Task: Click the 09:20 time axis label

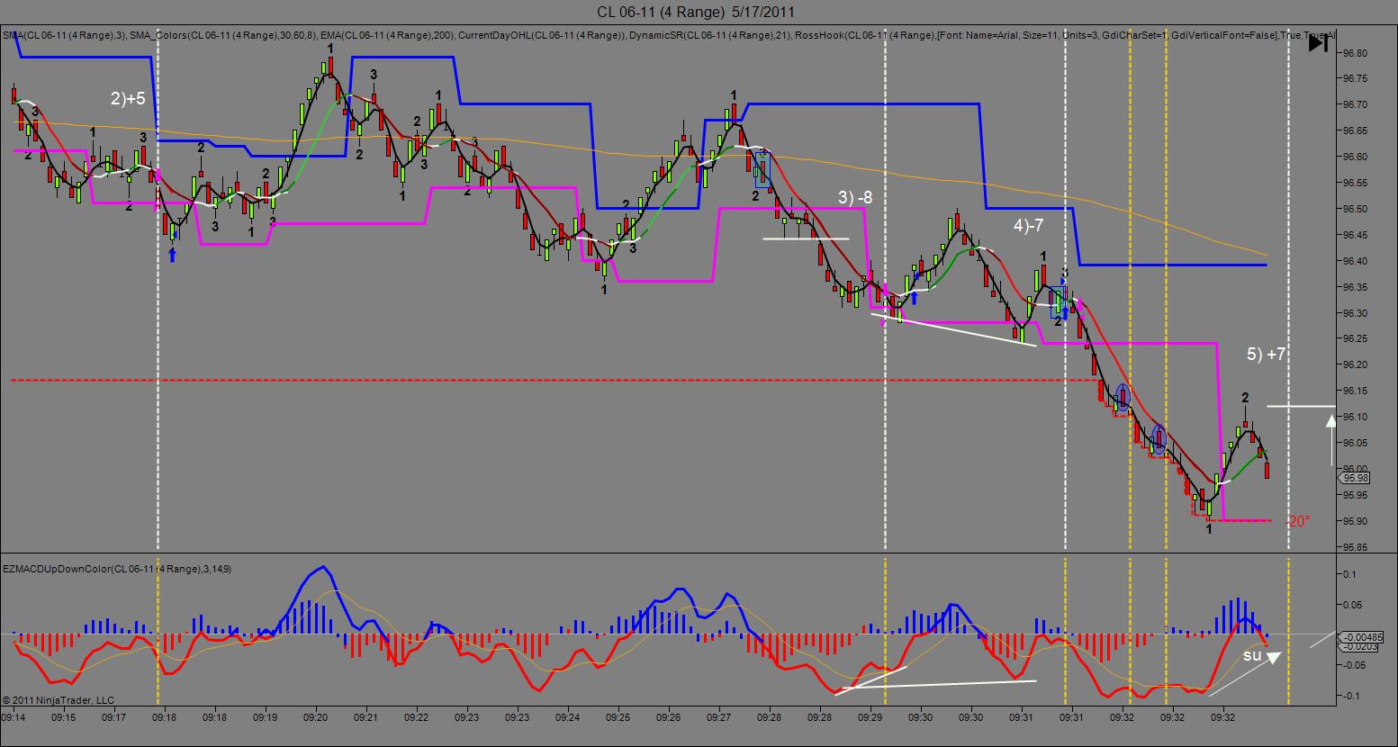Action: (316, 717)
